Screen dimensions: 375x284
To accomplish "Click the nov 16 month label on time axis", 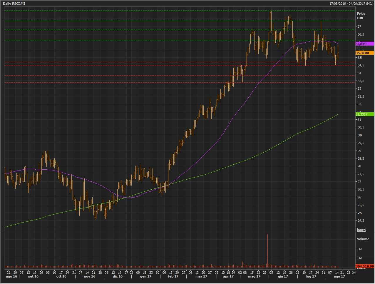I will [x=90, y=276].
